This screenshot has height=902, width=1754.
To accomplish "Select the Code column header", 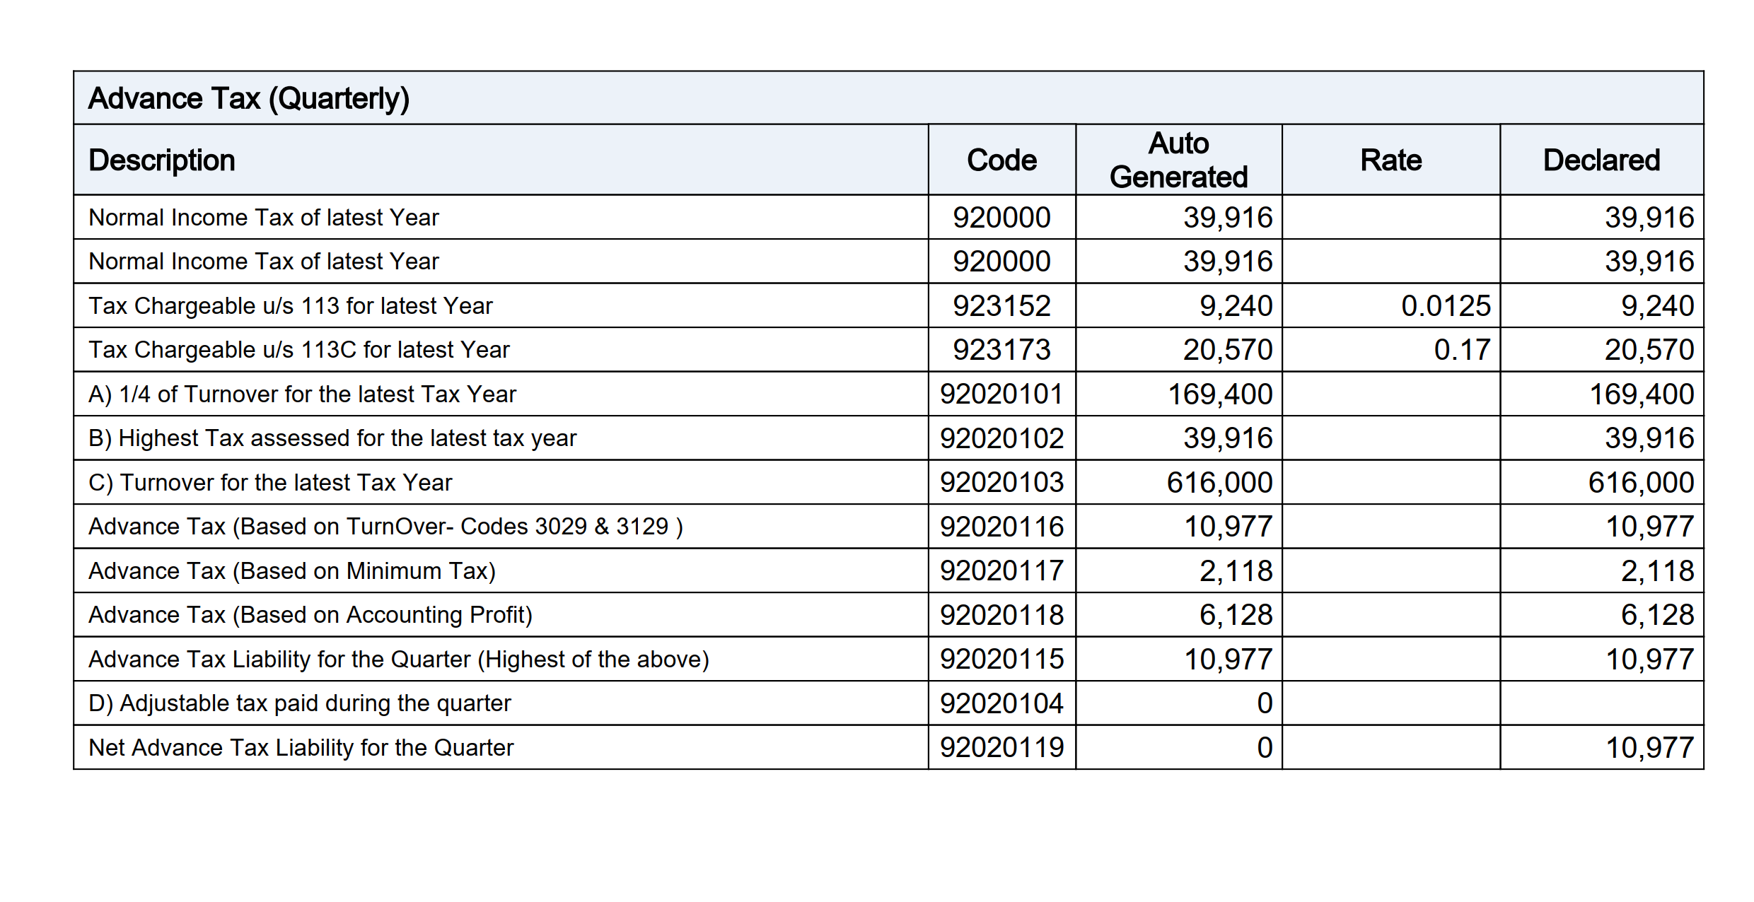I will click(x=1001, y=160).
